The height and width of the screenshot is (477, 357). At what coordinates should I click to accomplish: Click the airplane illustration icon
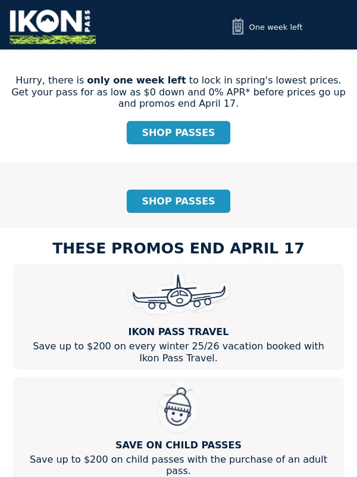tap(178, 295)
